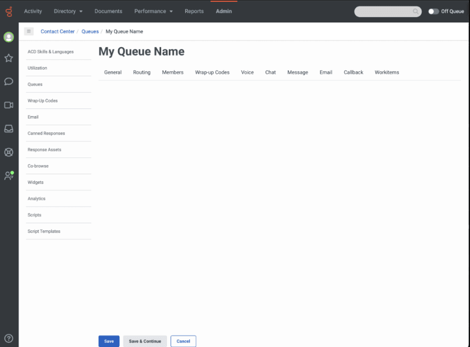470x347 pixels.
Task: Open the help question mark icon
Action: [x=9, y=339]
